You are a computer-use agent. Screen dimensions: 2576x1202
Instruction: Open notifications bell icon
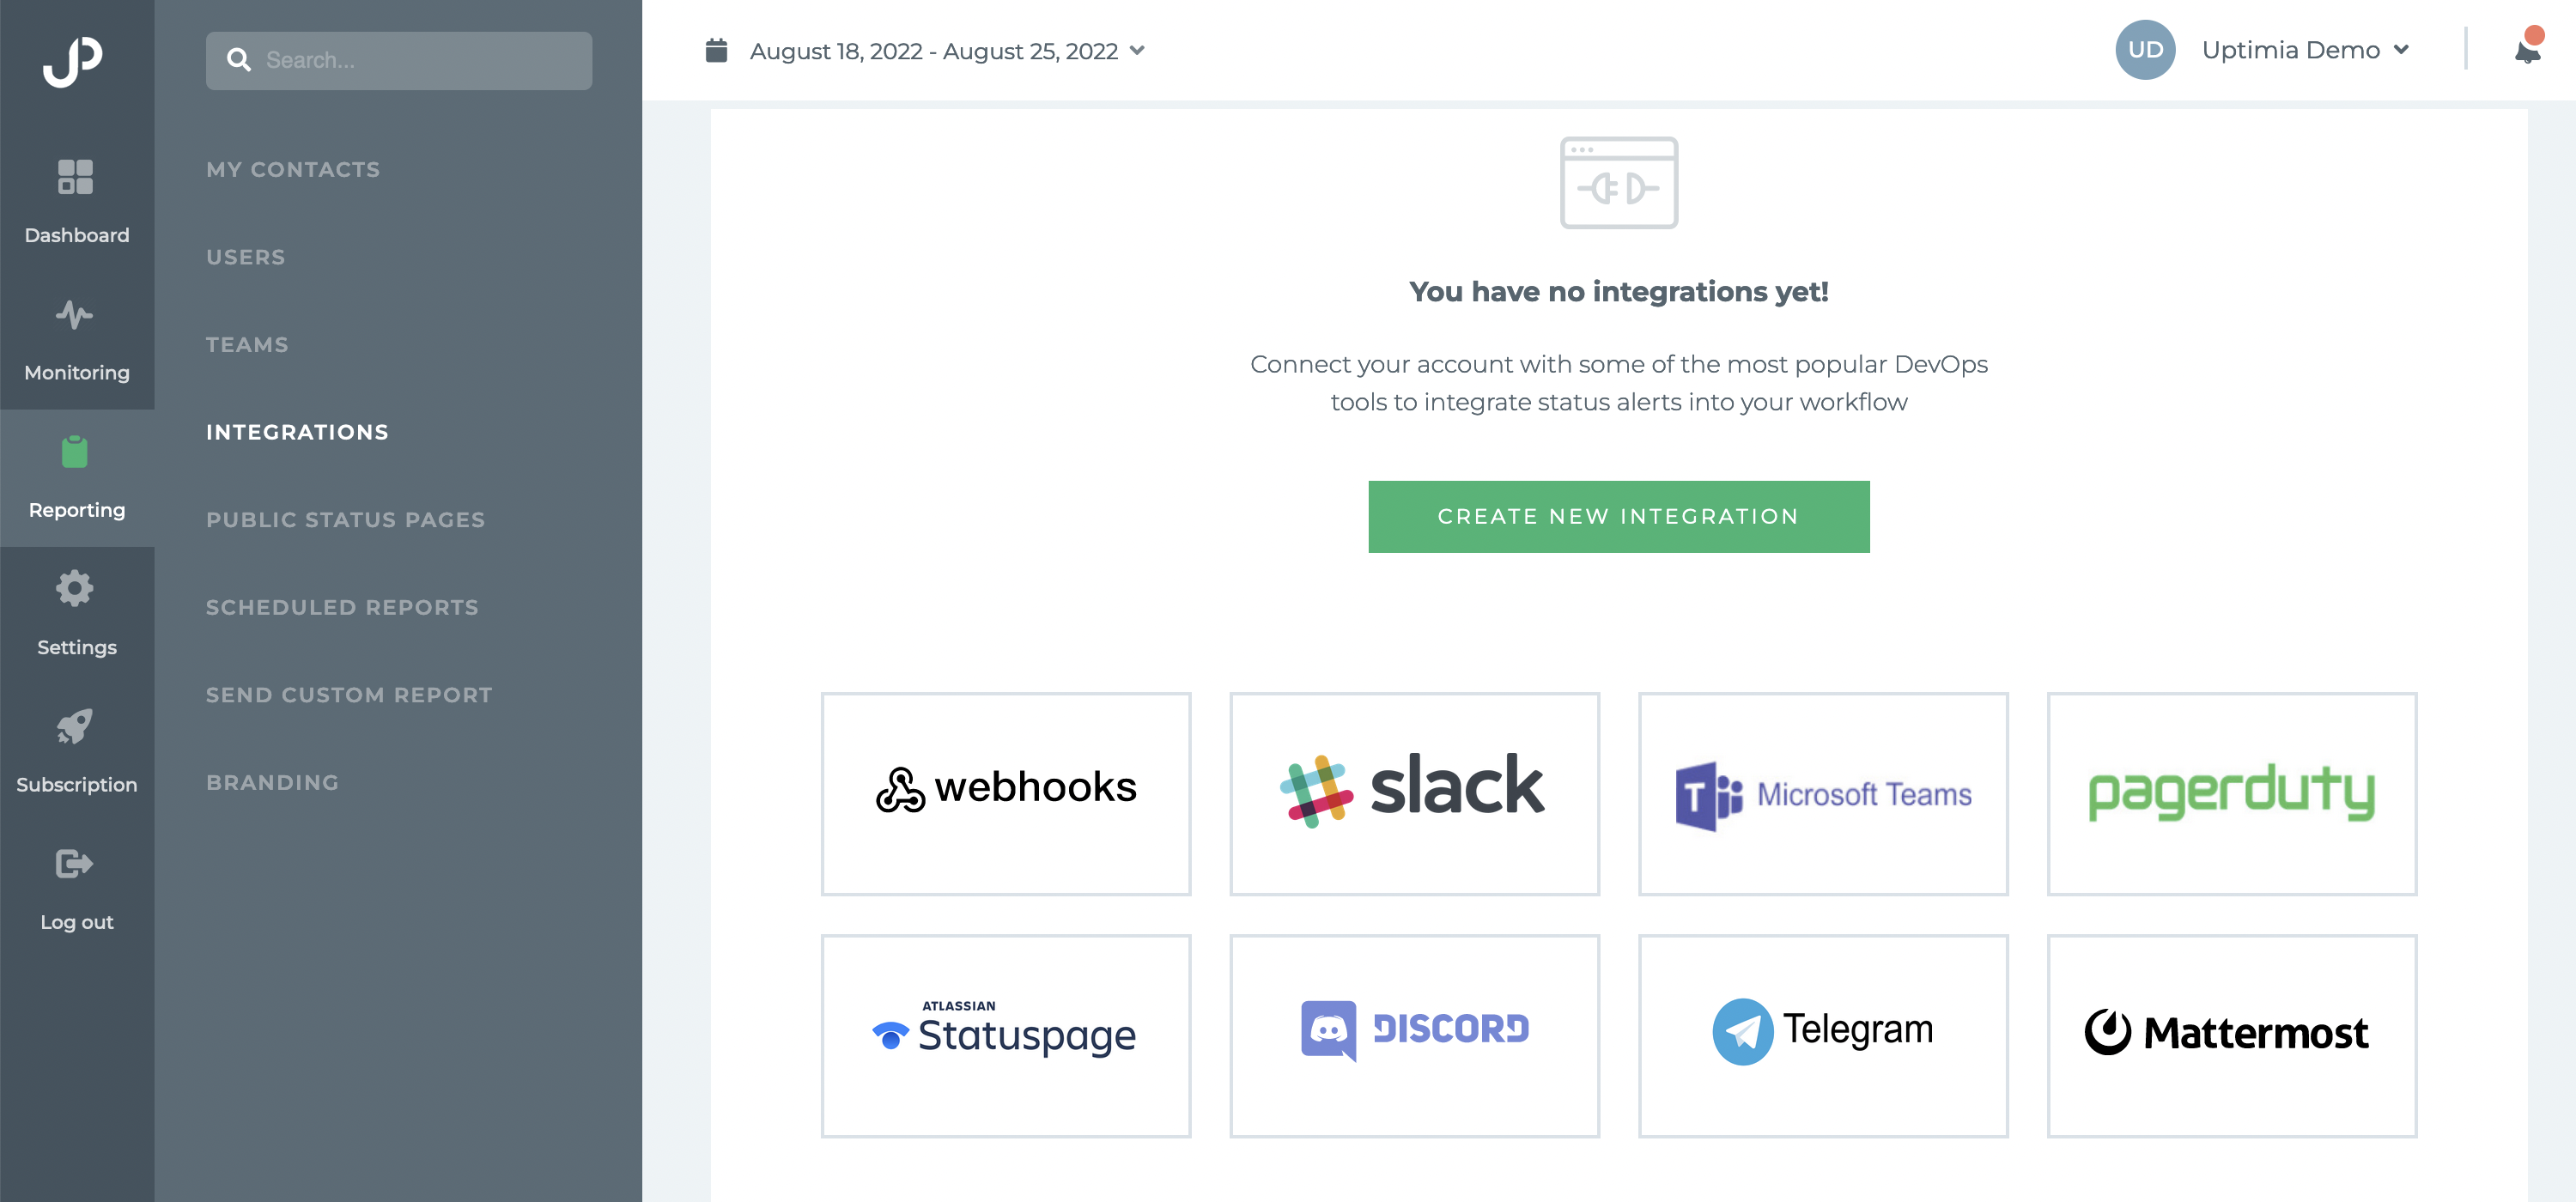point(2527,50)
